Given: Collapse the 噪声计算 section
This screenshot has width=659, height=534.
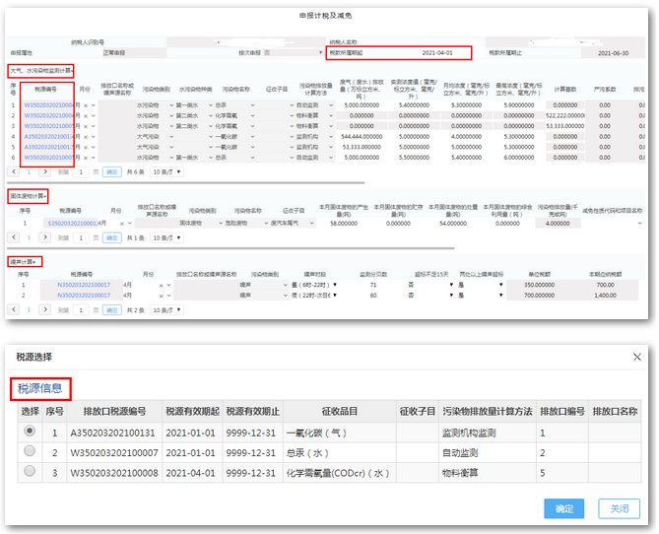Looking at the screenshot, I should pos(25,262).
